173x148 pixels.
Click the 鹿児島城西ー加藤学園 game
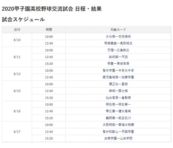coord(118,77)
